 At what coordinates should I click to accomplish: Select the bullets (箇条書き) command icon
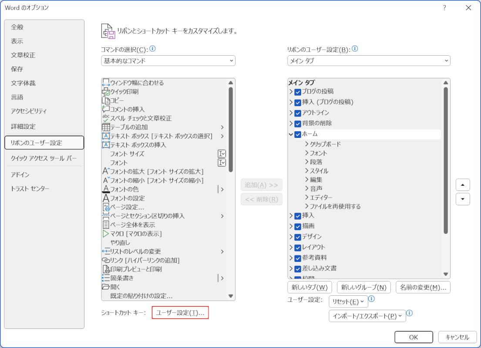coord(106,278)
